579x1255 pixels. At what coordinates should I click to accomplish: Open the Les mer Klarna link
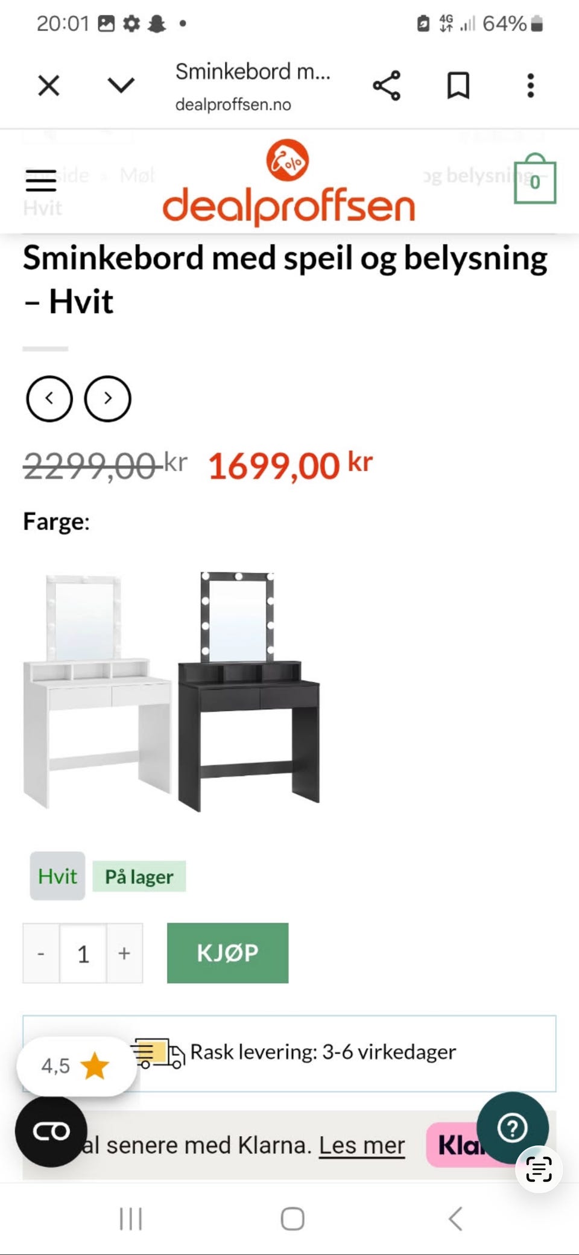[x=362, y=1145]
